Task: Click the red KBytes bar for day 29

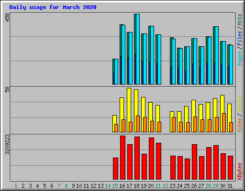Action: point(216,162)
